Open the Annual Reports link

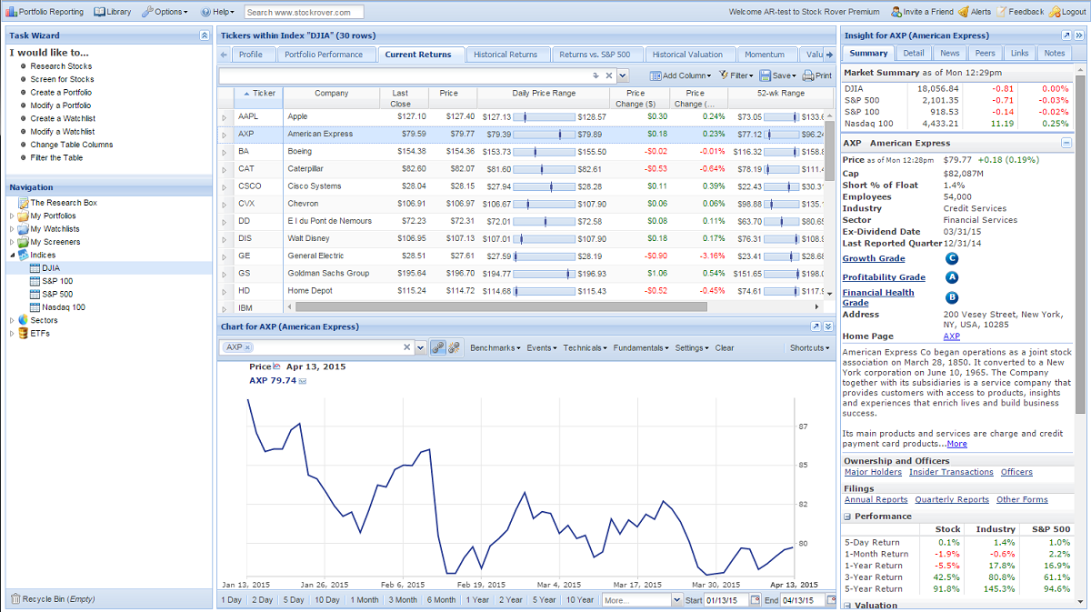[x=876, y=499]
